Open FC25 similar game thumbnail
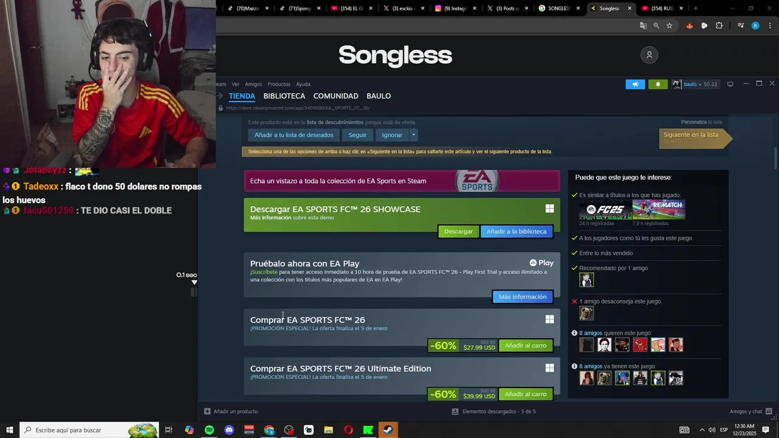The width and height of the screenshot is (779, 438). [606, 210]
